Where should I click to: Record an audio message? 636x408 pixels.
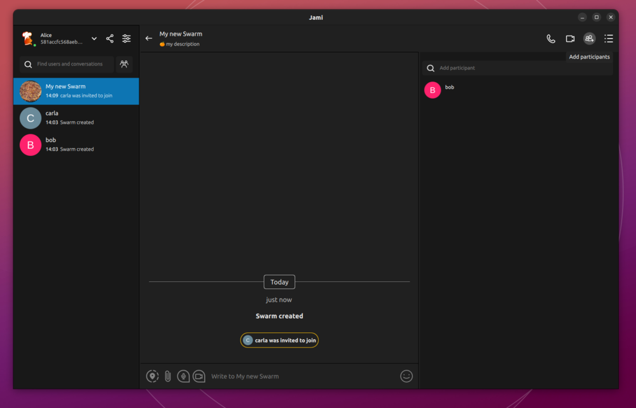183,376
